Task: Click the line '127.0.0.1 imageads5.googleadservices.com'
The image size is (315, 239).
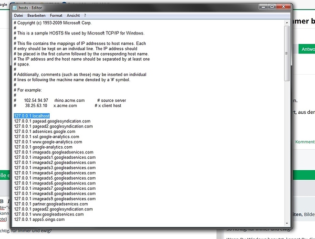Action: (x=55, y=178)
